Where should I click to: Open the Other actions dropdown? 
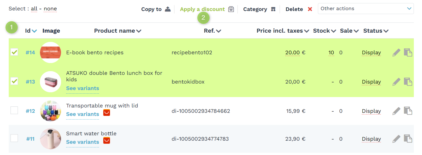click(366, 8)
